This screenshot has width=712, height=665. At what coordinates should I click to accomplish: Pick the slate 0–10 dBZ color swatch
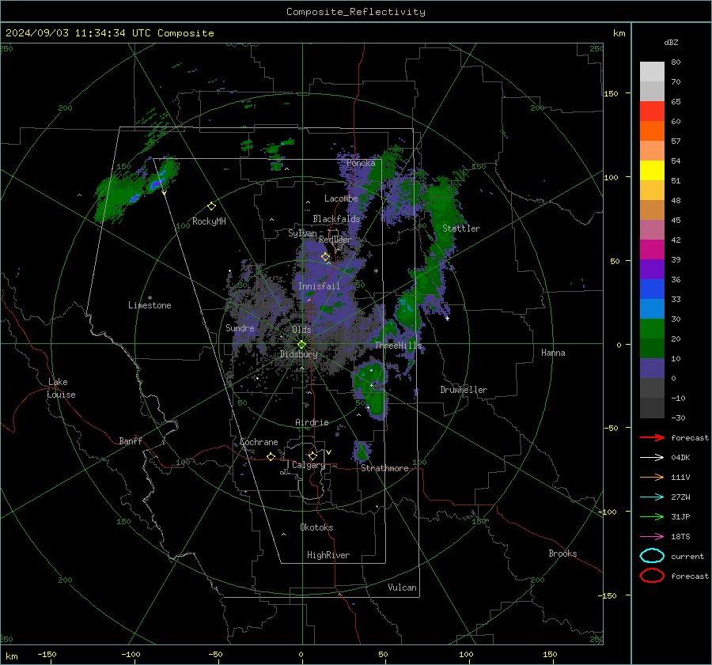coord(652,368)
